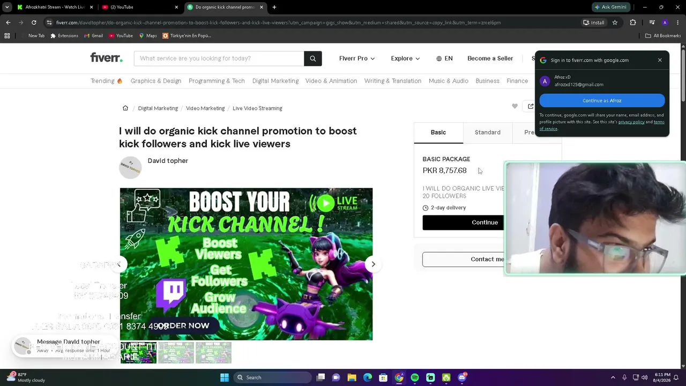
Task: Open the Maps bookmark
Action: click(148, 36)
